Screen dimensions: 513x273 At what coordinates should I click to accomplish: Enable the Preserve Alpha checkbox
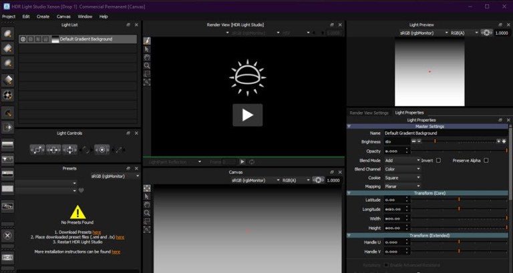486,160
